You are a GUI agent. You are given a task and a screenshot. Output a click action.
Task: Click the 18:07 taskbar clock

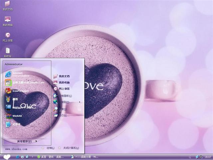click(x=208, y=157)
